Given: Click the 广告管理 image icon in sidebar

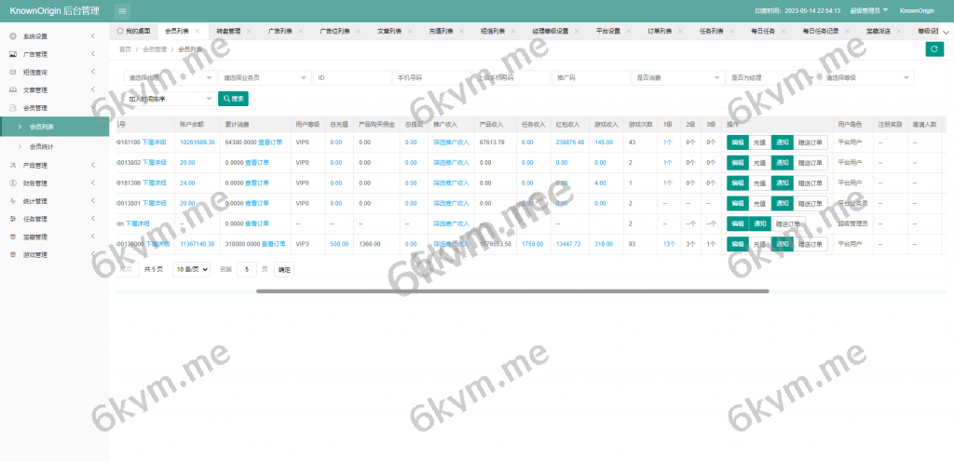Looking at the screenshot, I should pyautogui.click(x=12, y=54).
